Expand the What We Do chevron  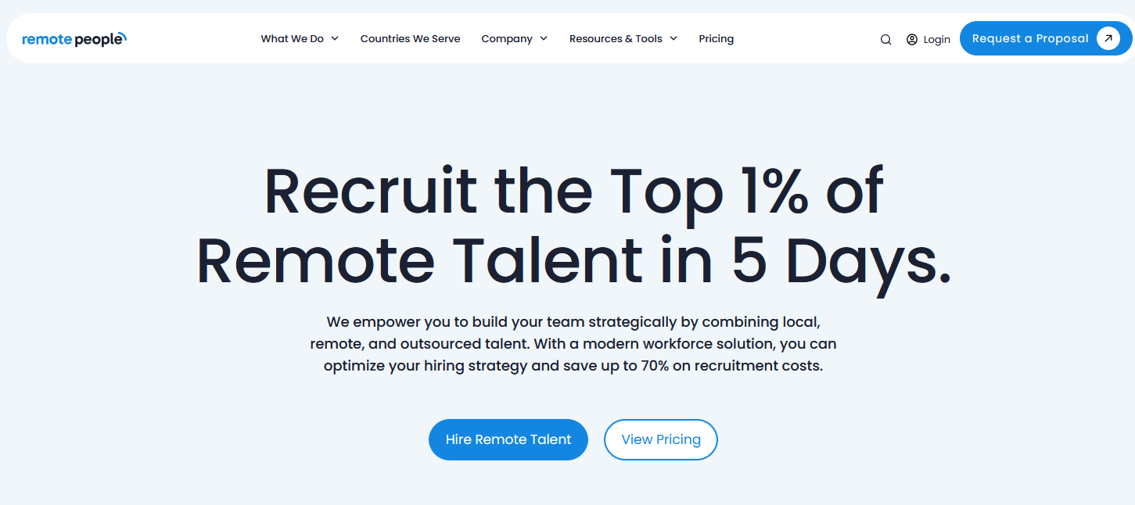tap(335, 38)
